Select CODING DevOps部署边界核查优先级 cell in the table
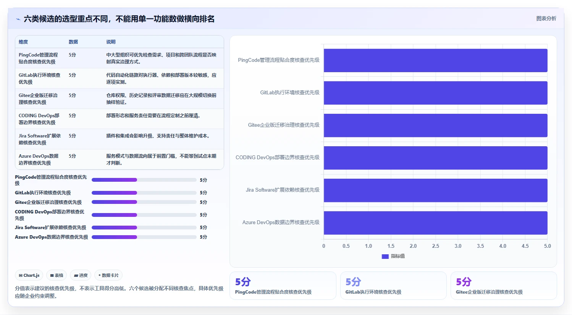Image resolution: width=572 pixels, height=315 pixels. tap(40, 119)
